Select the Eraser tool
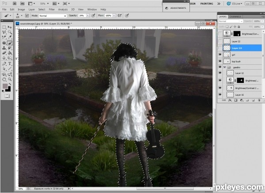This screenshot has height=193, width=265. point(4,53)
